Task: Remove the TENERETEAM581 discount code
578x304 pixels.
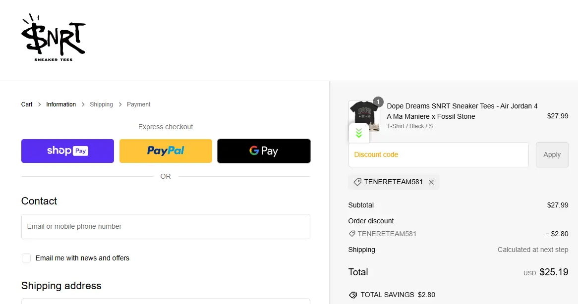Action: point(431,182)
